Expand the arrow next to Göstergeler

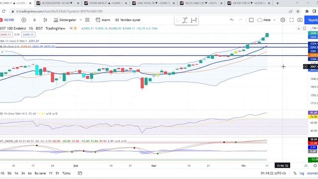80,20
